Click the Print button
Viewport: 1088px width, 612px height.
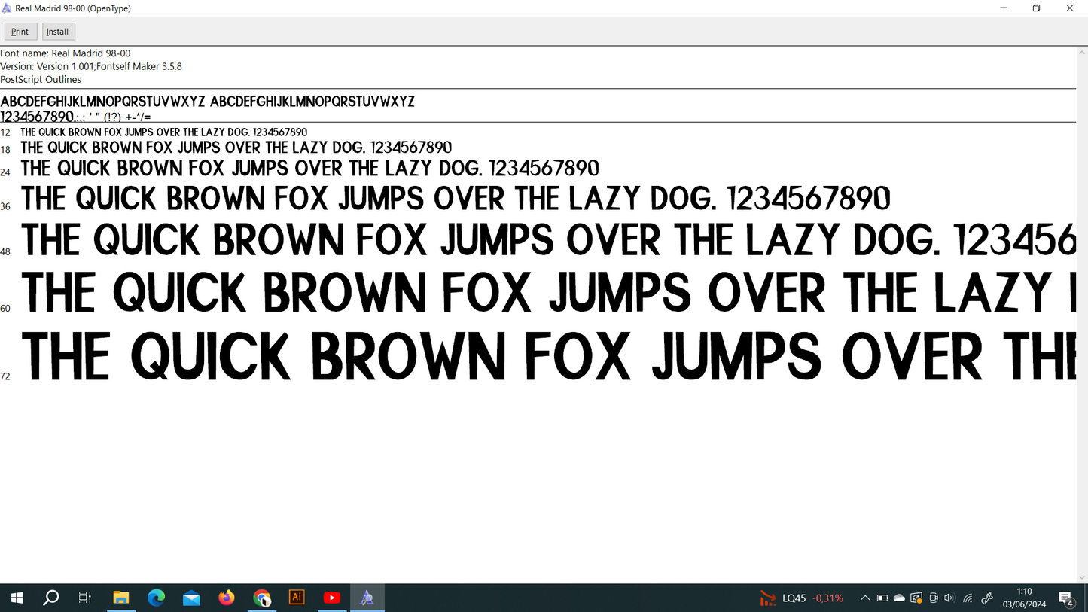(20, 32)
